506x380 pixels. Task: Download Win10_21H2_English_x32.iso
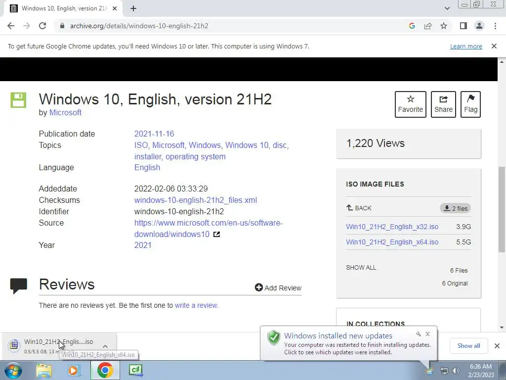pyautogui.click(x=392, y=227)
